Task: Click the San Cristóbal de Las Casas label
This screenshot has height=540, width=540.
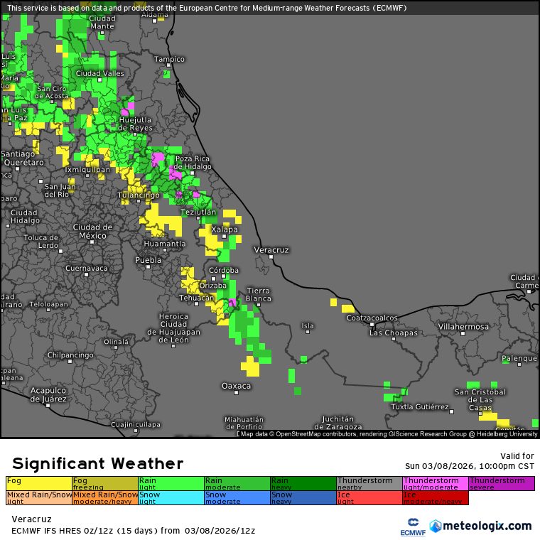Action: (x=480, y=400)
